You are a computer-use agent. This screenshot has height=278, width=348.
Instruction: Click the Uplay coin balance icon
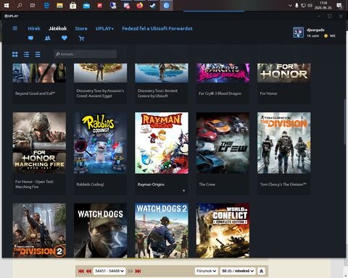pyautogui.click(x=326, y=35)
